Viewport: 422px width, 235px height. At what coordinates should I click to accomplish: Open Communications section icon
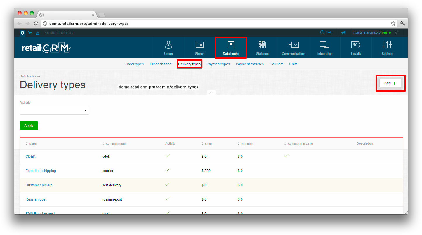294,45
